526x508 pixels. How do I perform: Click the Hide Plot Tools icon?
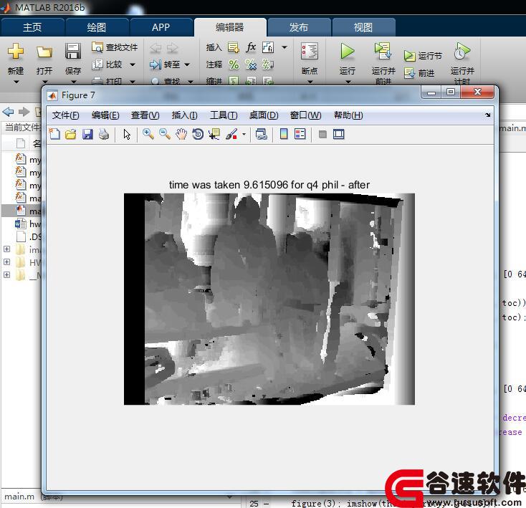coord(322,135)
